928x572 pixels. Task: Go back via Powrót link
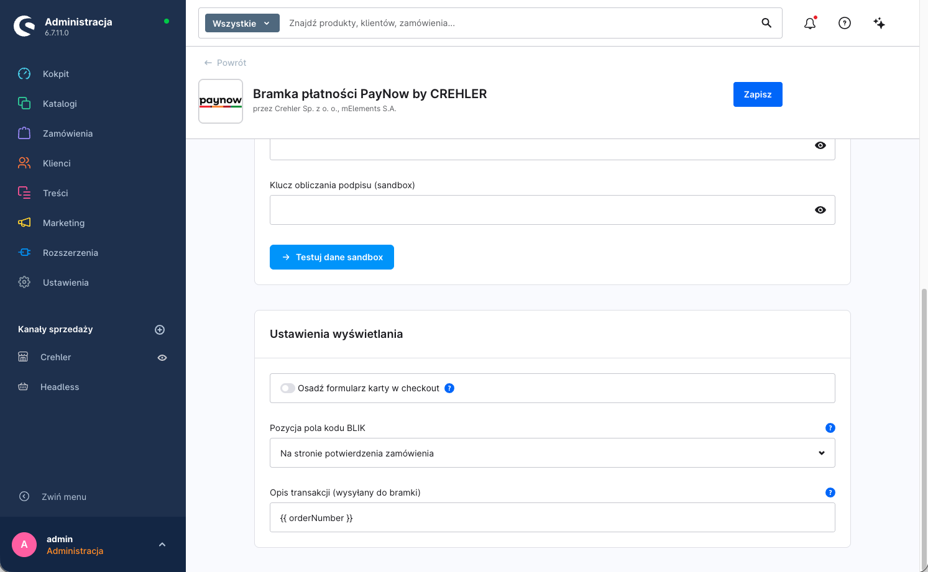click(225, 63)
